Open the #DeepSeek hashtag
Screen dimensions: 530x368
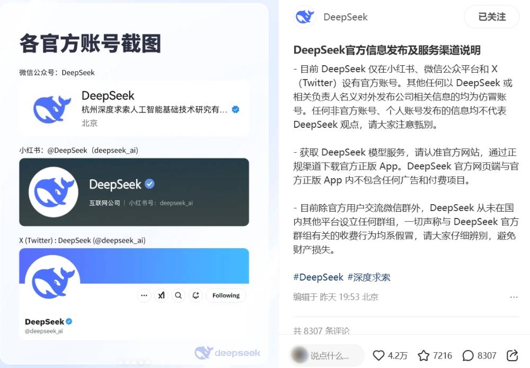pos(319,277)
